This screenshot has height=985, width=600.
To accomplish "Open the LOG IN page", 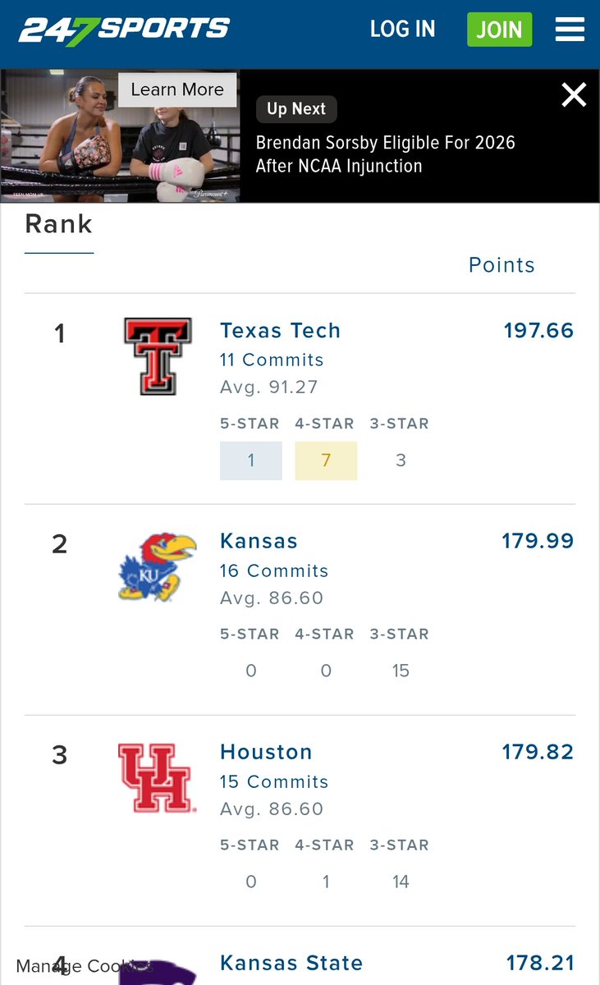I will point(402,30).
